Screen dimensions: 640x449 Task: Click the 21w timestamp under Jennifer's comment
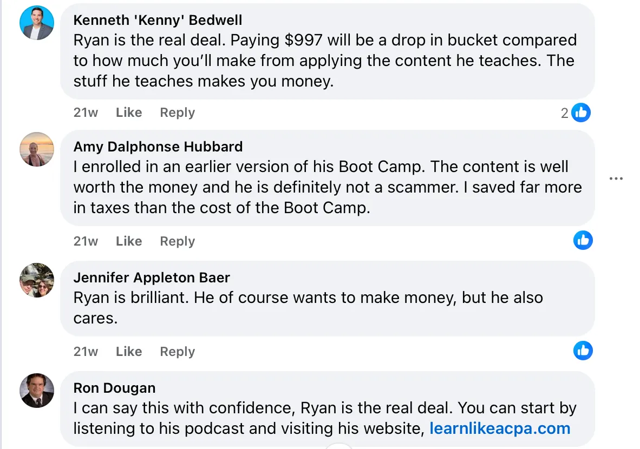point(86,352)
